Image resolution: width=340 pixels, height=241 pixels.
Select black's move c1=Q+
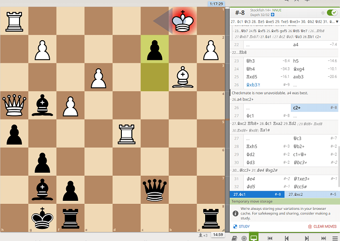[x=314, y=154]
